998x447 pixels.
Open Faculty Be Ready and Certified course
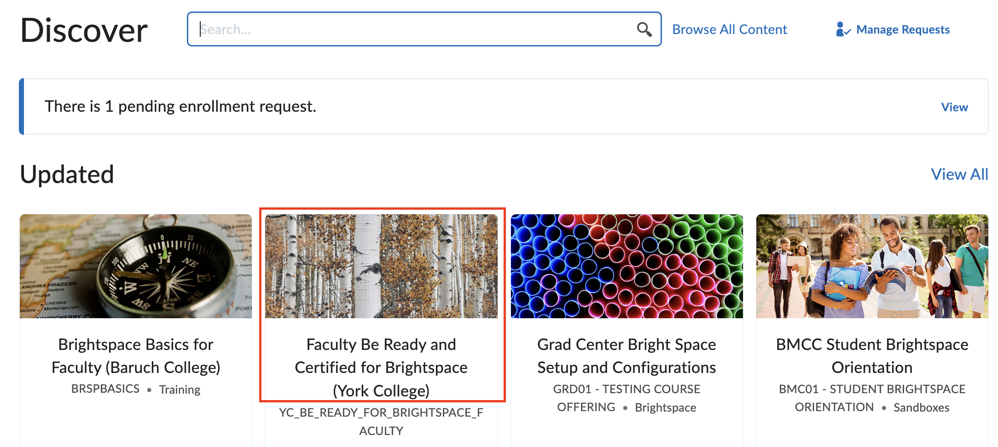click(x=381, y=367)
